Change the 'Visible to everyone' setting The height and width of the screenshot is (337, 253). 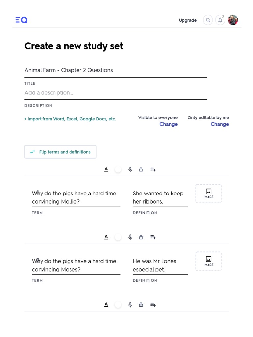tap(168, 124)
